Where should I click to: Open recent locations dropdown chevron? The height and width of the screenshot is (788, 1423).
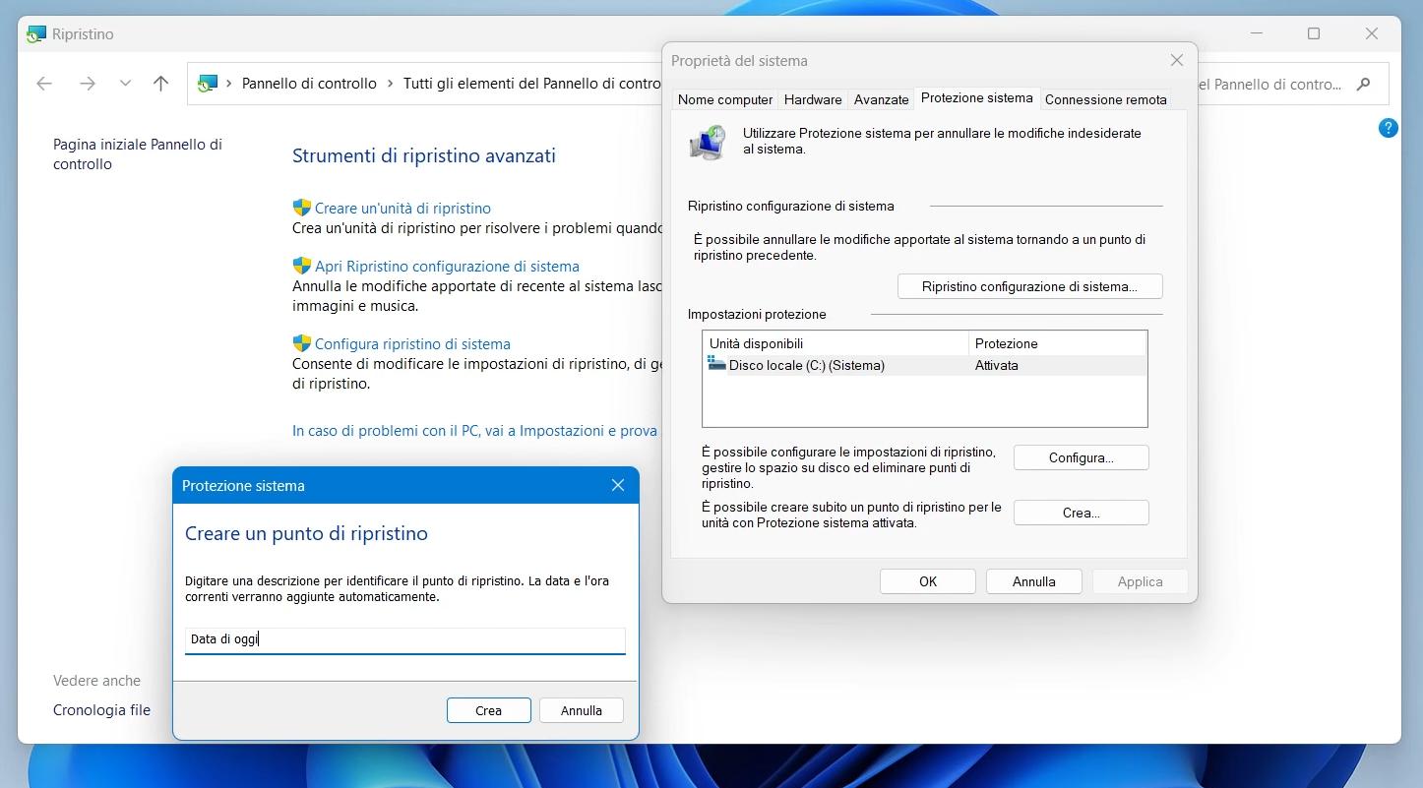125,84
